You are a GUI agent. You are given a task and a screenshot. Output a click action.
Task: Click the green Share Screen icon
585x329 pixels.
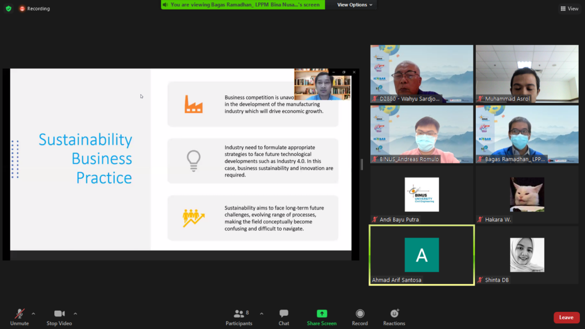tap(322, 314)
